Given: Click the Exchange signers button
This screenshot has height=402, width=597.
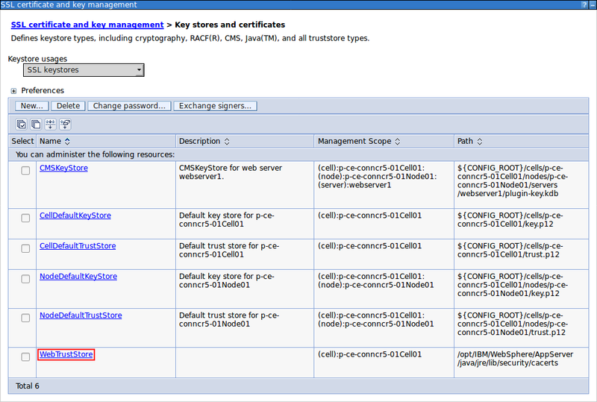Looking at the screenshot, I should point(215,106).
